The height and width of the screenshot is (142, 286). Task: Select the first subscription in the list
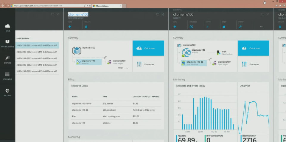(x=37, y=46)
